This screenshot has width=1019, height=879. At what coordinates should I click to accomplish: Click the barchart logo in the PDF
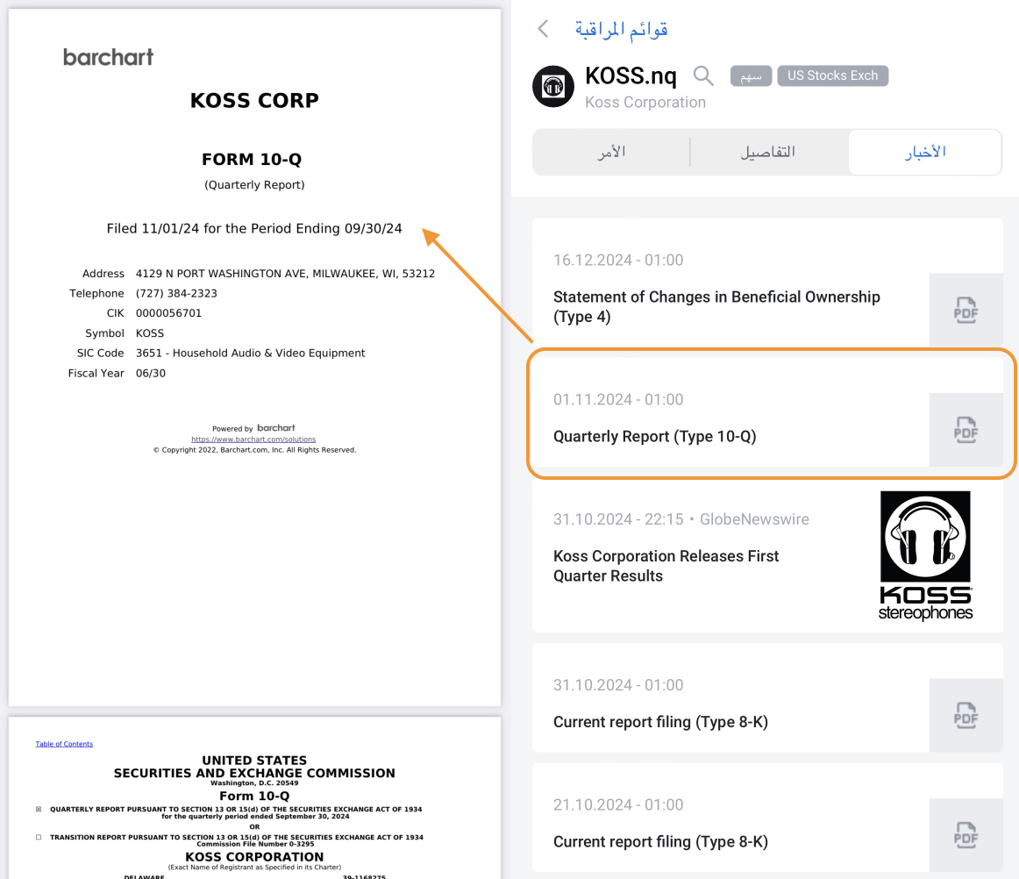coord(109,57)
